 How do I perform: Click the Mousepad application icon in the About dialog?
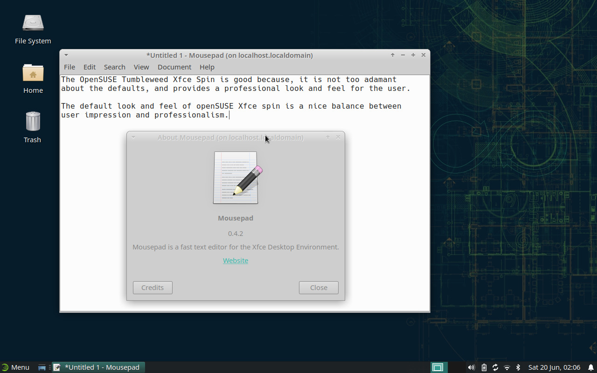[236, 178]
